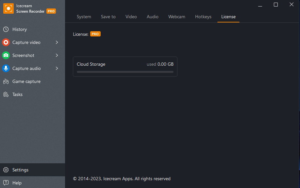Viewport: 300px width, 188px height.
Task: Click the Settings gear icon
Action: [6, 170]
